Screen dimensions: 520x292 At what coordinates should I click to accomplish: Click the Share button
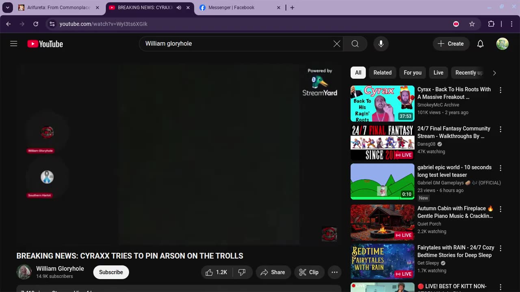(x=273, y=272)
